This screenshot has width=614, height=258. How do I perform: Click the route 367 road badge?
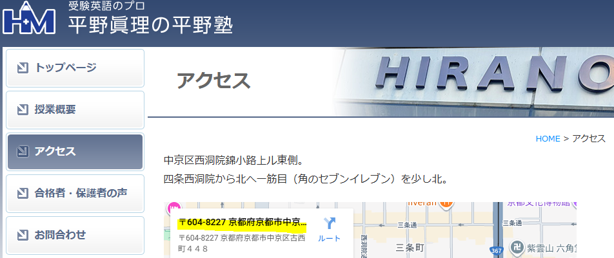[495, 250]
